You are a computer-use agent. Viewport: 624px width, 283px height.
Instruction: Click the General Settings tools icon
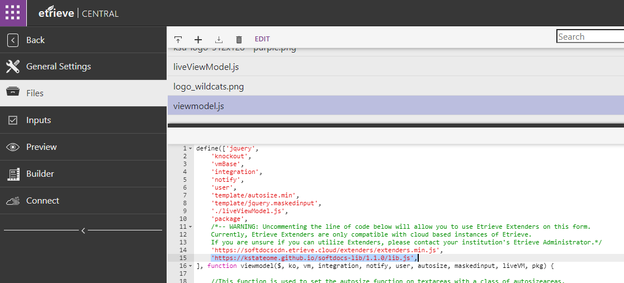click(x=13, y=67)
